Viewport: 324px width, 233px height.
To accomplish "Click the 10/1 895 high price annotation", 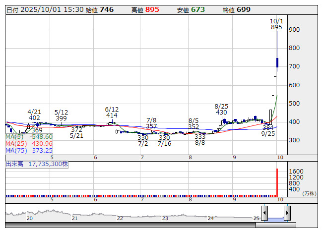I will (x=276, y=24).
